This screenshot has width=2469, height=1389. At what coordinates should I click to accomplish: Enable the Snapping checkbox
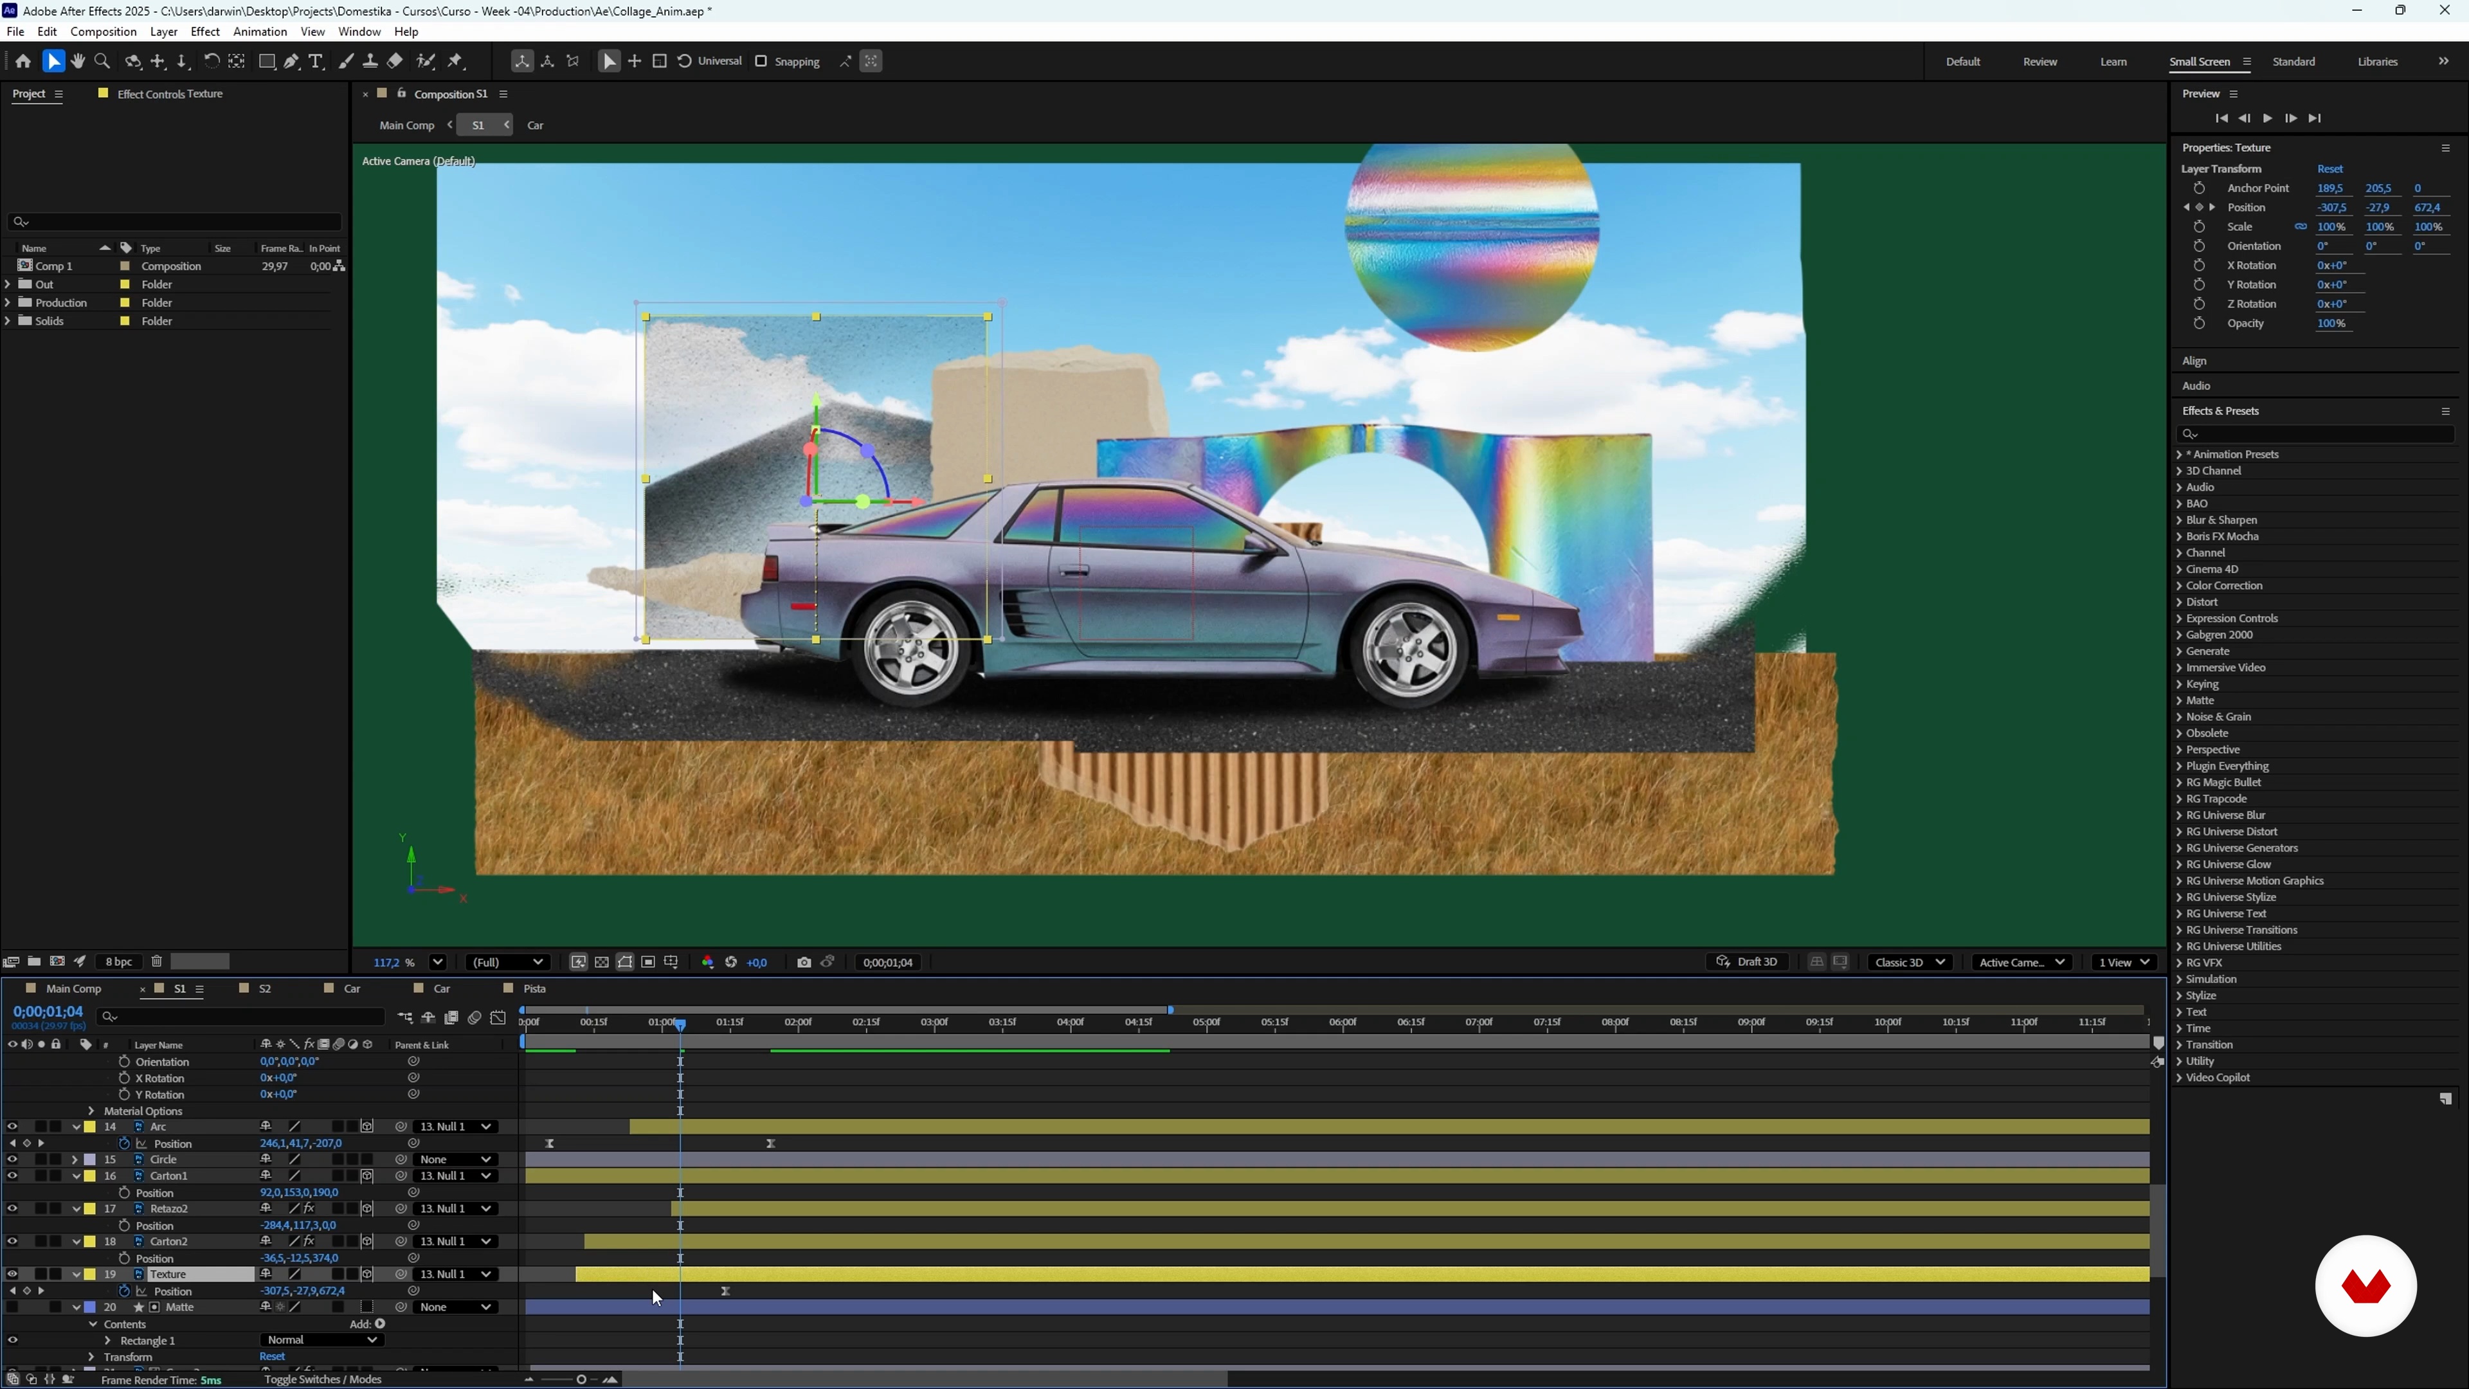(x=761, y=61)
